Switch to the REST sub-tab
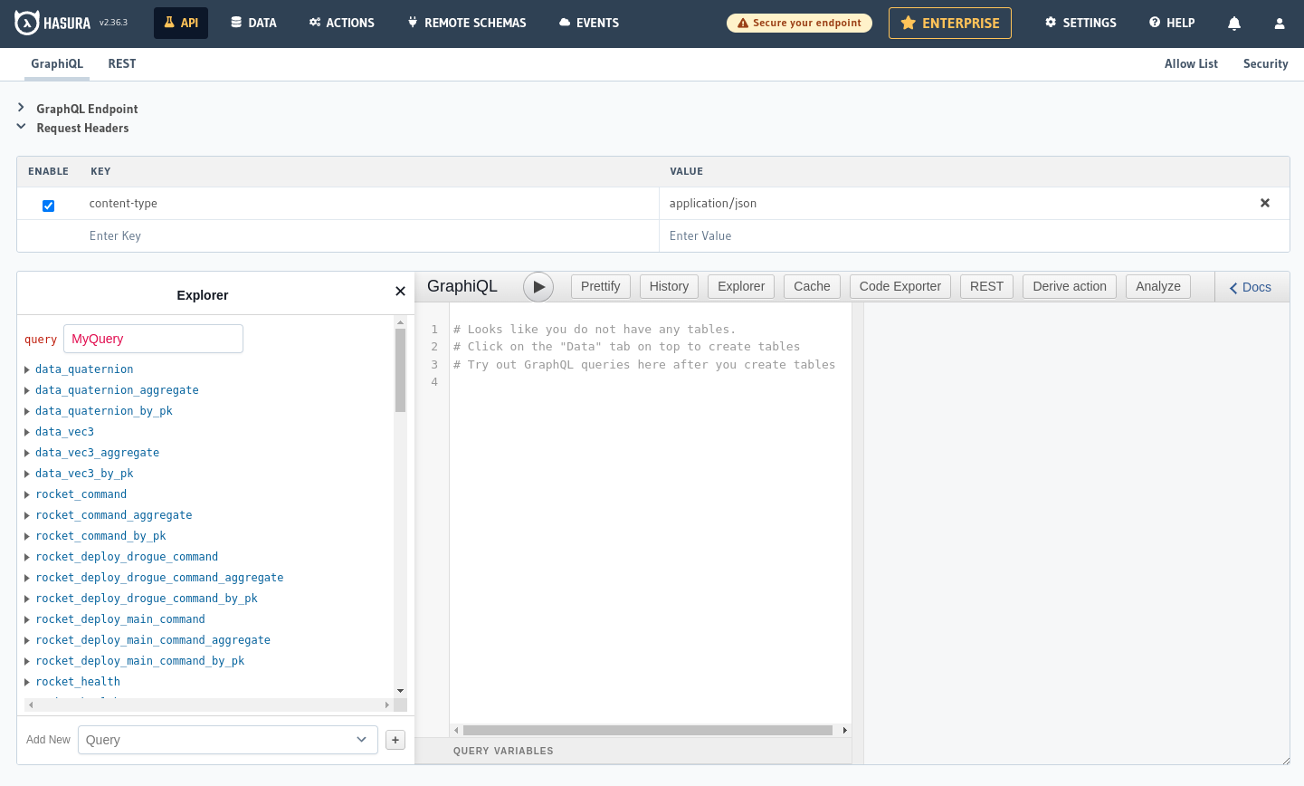Viewport: 1304px width, 786px height. pyautogui.click(x=122, y=63)
